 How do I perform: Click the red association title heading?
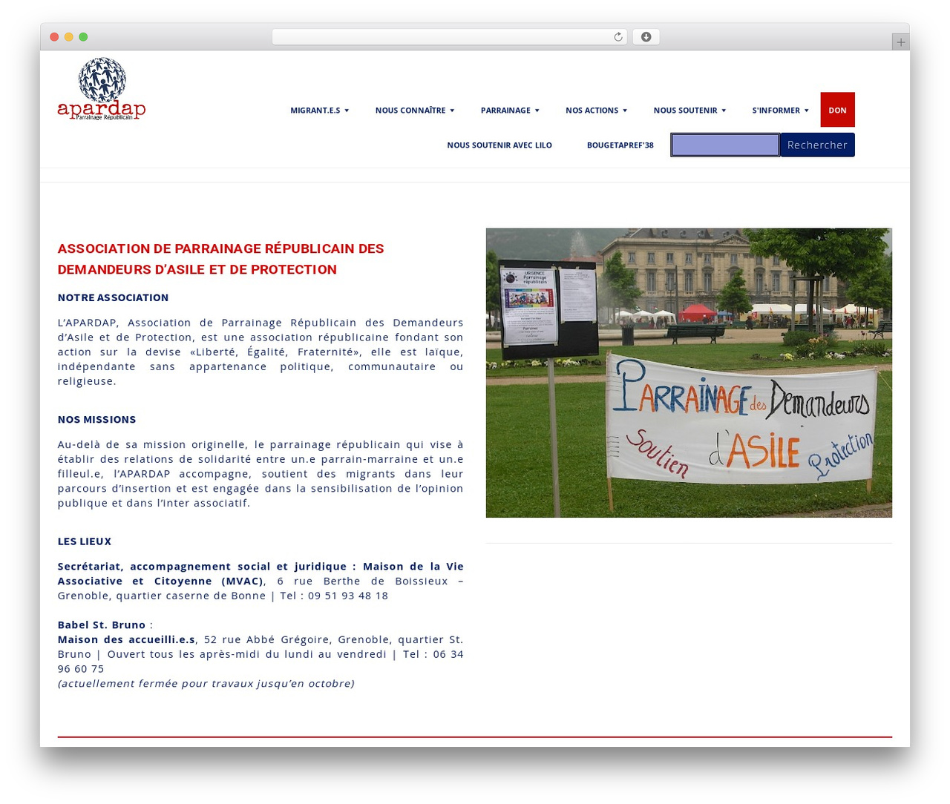[x=221, y=259]
